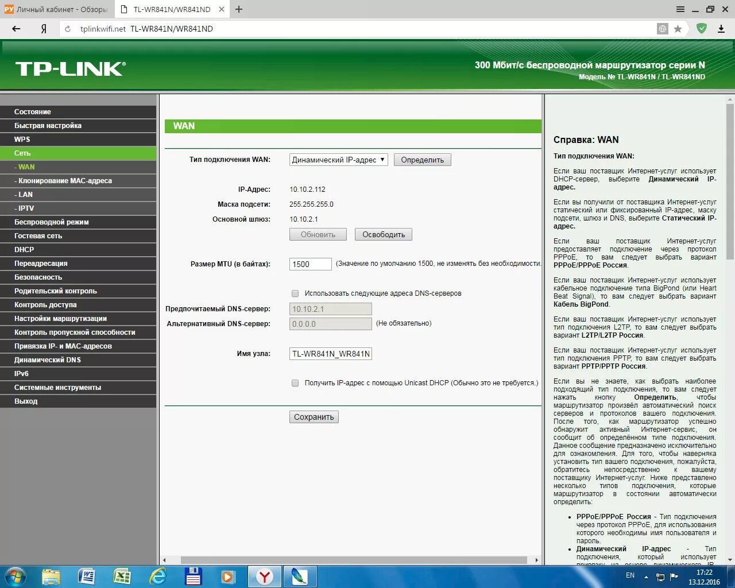The image size is (735, 588).
Task: Click the Обновить button
Action: coord(318,234)
